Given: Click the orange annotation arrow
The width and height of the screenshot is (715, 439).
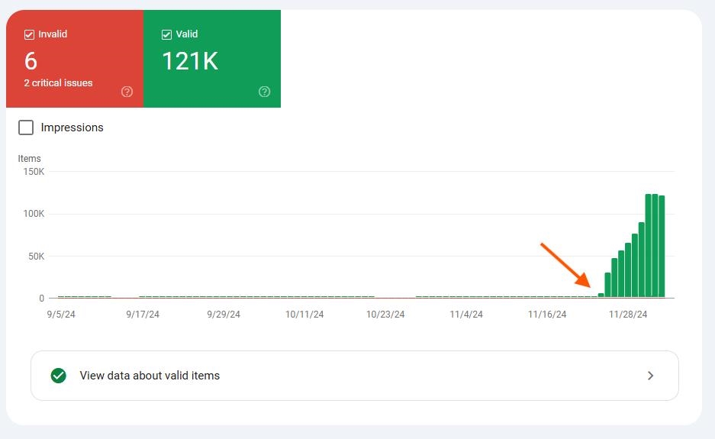Looking at the screenshot, I should click(565, 265).
